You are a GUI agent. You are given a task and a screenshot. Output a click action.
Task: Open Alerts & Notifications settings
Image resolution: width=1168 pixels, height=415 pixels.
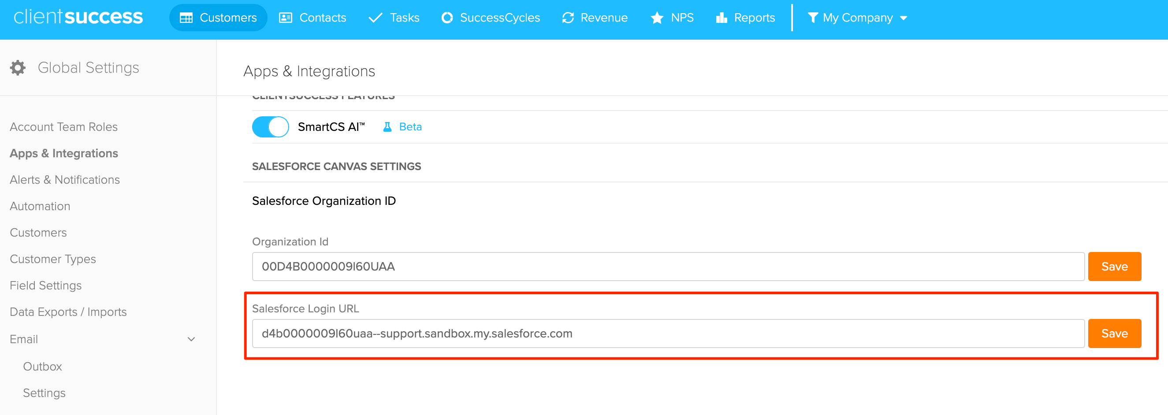point(65,180)
